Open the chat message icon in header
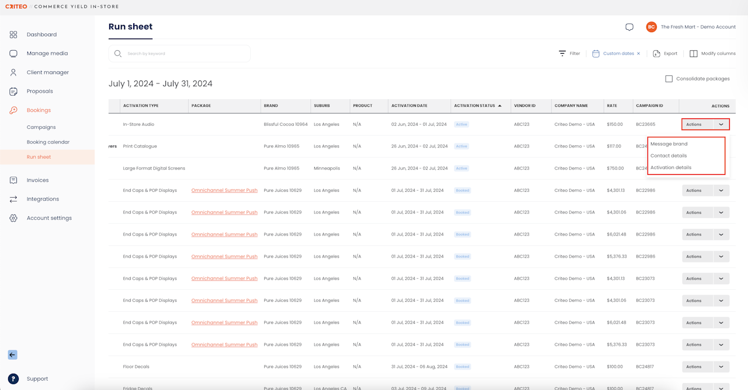Screen dimensions: 748x390 629,27
